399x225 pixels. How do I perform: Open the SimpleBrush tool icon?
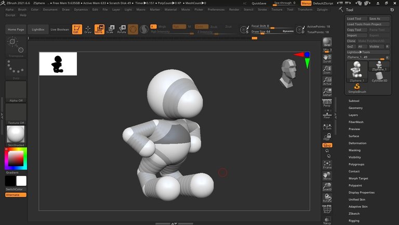pos(357,88)
